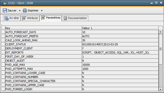The width and height of the screenshot is (164, 93).
Task: Select row header of AUTO_FORECAST_DAYS
Action: click(3, 32)
